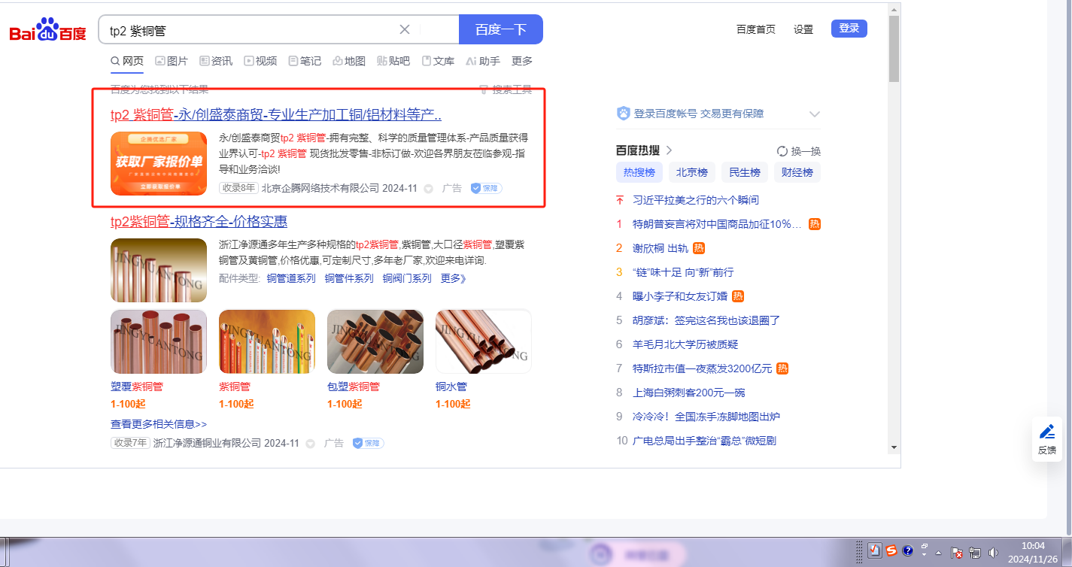Switch to the 文库 tab
This screenshot has width=1072, height=567.
click(438, 61)
